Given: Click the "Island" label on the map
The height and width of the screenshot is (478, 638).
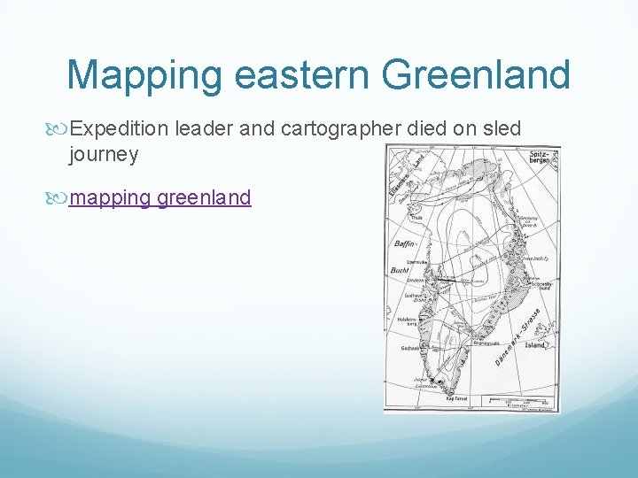Looking at the screenshot, I should pos(534,345).
